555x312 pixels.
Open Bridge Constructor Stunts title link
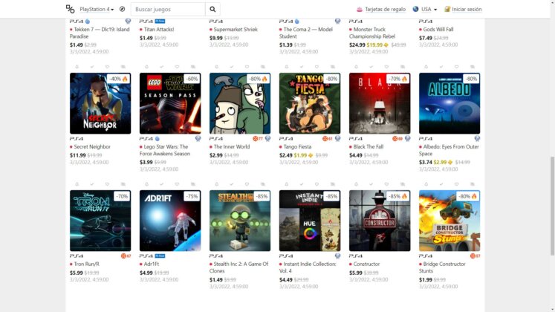coord(442,267)
